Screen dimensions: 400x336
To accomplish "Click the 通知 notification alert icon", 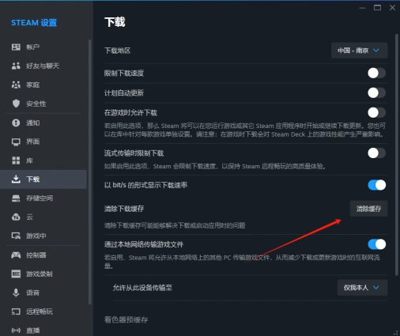I will click(16, 123).
